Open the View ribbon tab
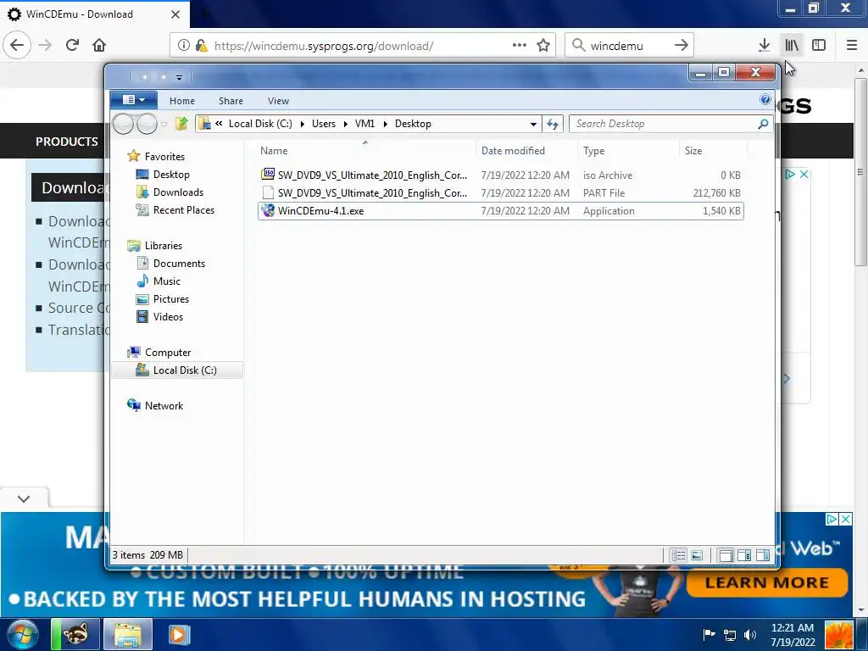Image resolution: width=868 pixels, height=651 pixels. point(278,101)
